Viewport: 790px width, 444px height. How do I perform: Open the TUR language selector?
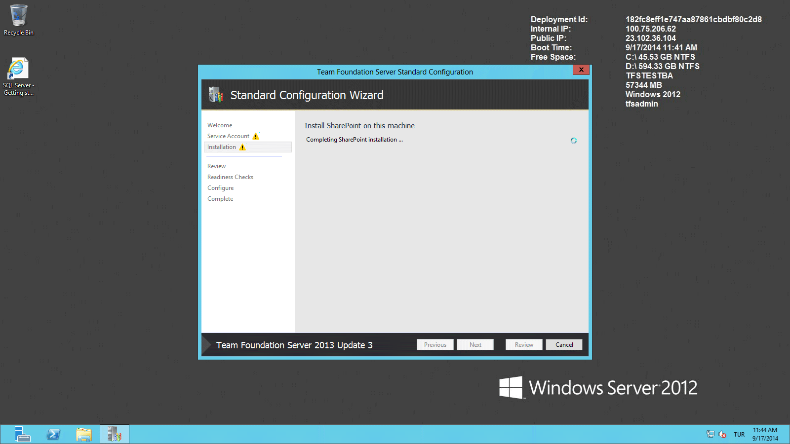pos(739,434)
